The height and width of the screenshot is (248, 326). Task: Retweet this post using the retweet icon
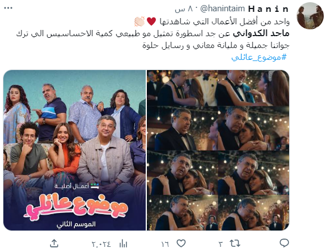click(235, 243)
